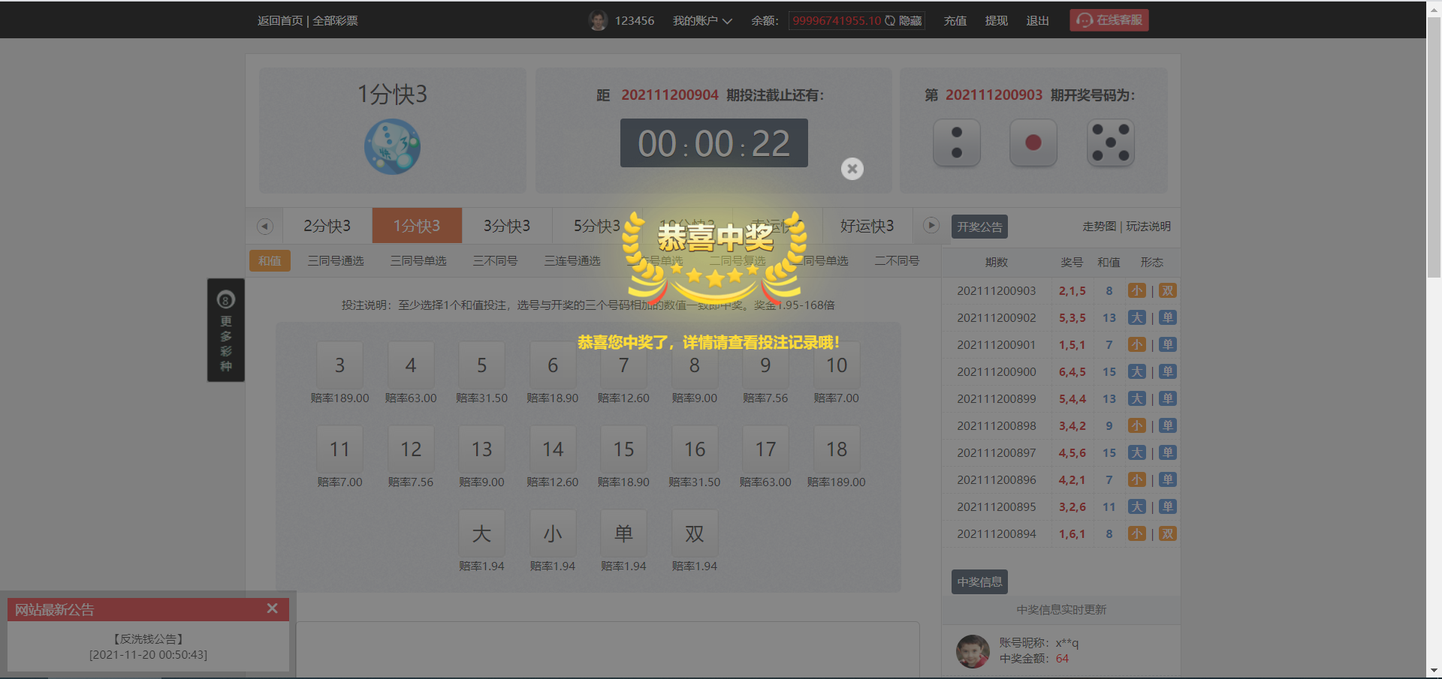Open the 走势图 trend chart link
This screenshot has height=679, width=1442.
coord(1099,226)
